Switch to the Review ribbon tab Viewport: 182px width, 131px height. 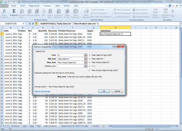coord(66,6)
